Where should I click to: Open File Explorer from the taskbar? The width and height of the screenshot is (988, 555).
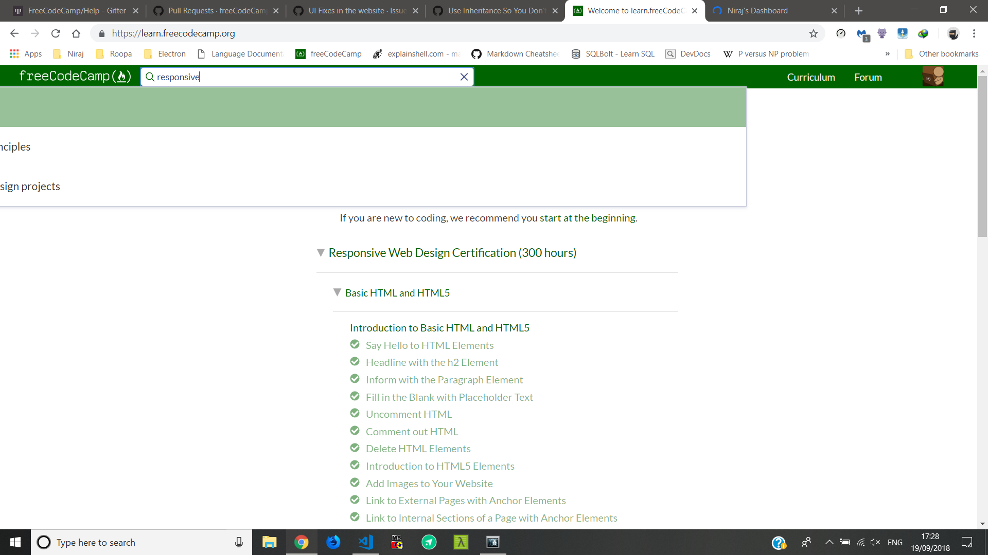(x=269, y=542)
